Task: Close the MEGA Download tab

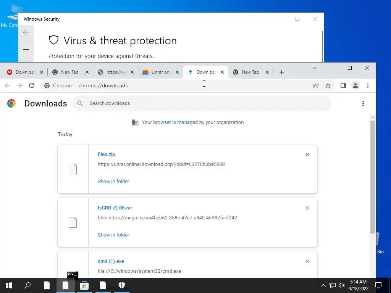Action: pyautogui.click(x=42, y=72)
